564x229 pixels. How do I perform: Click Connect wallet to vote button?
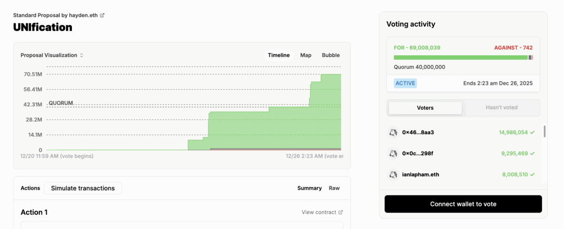pyautogui.click(x=463, y=204)
